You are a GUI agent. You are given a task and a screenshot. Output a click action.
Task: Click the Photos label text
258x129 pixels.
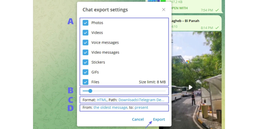[x=97, y=23]
